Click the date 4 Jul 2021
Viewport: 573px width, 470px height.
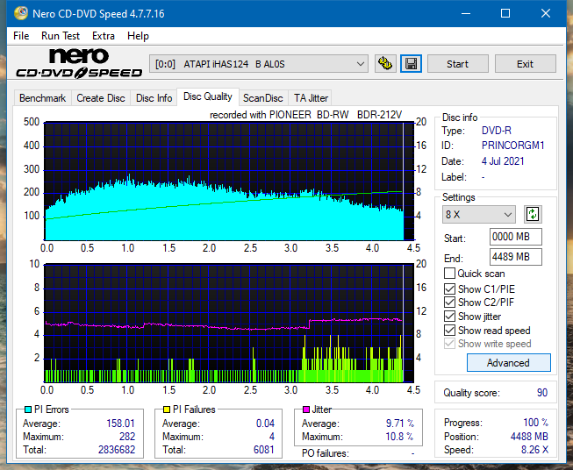[x=503, y=161]
